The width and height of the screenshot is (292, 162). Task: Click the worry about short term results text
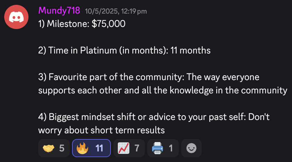(x=101, y=130)
